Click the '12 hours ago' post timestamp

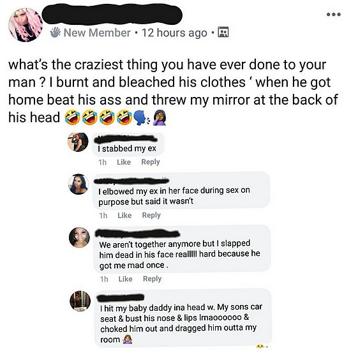174,33
